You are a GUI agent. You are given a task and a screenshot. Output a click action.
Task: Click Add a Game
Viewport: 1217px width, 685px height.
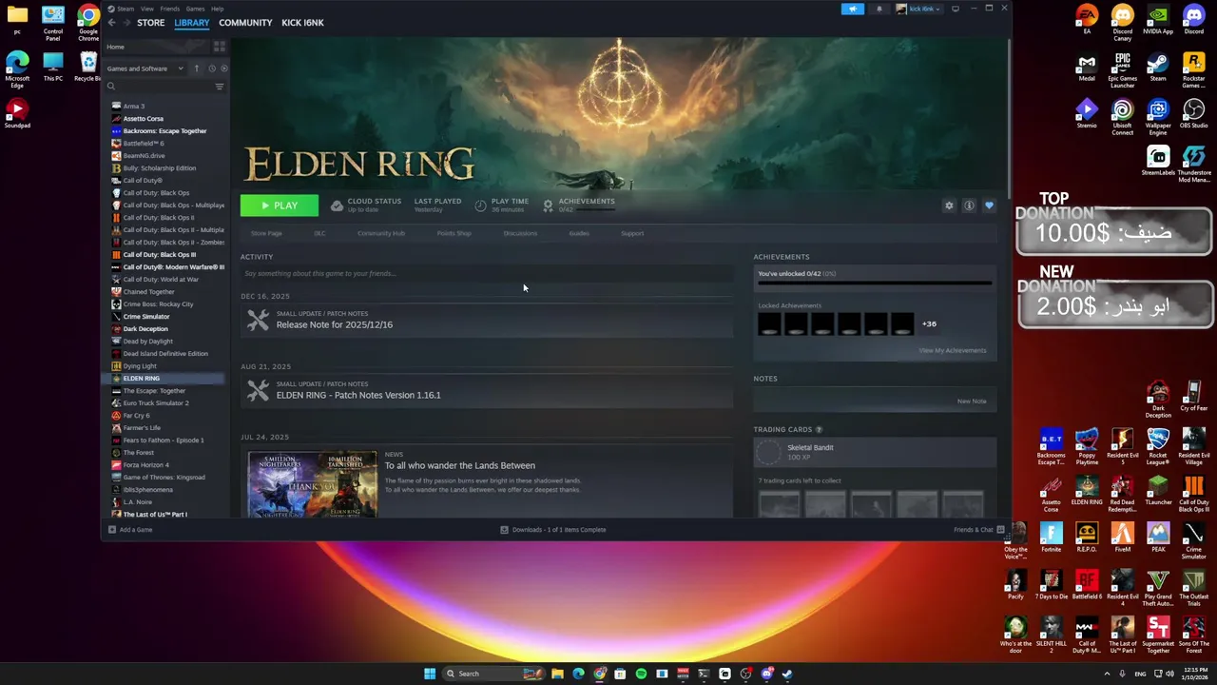click(130, 530)
